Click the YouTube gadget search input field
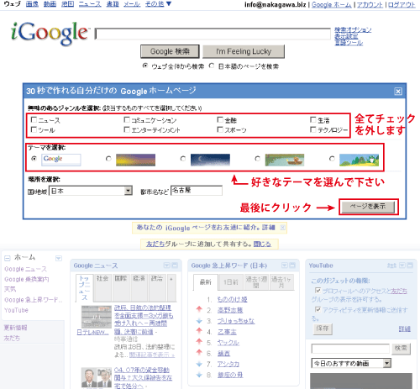420x389 pixels. [x=350, y=349]
